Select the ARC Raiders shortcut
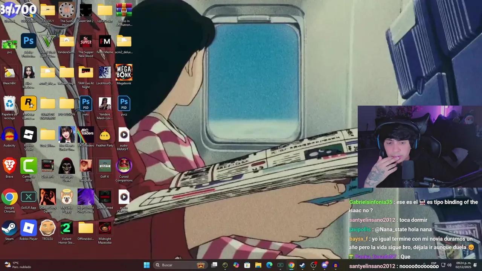The width and height of the screenshot is (482, 271). point(86,137)
